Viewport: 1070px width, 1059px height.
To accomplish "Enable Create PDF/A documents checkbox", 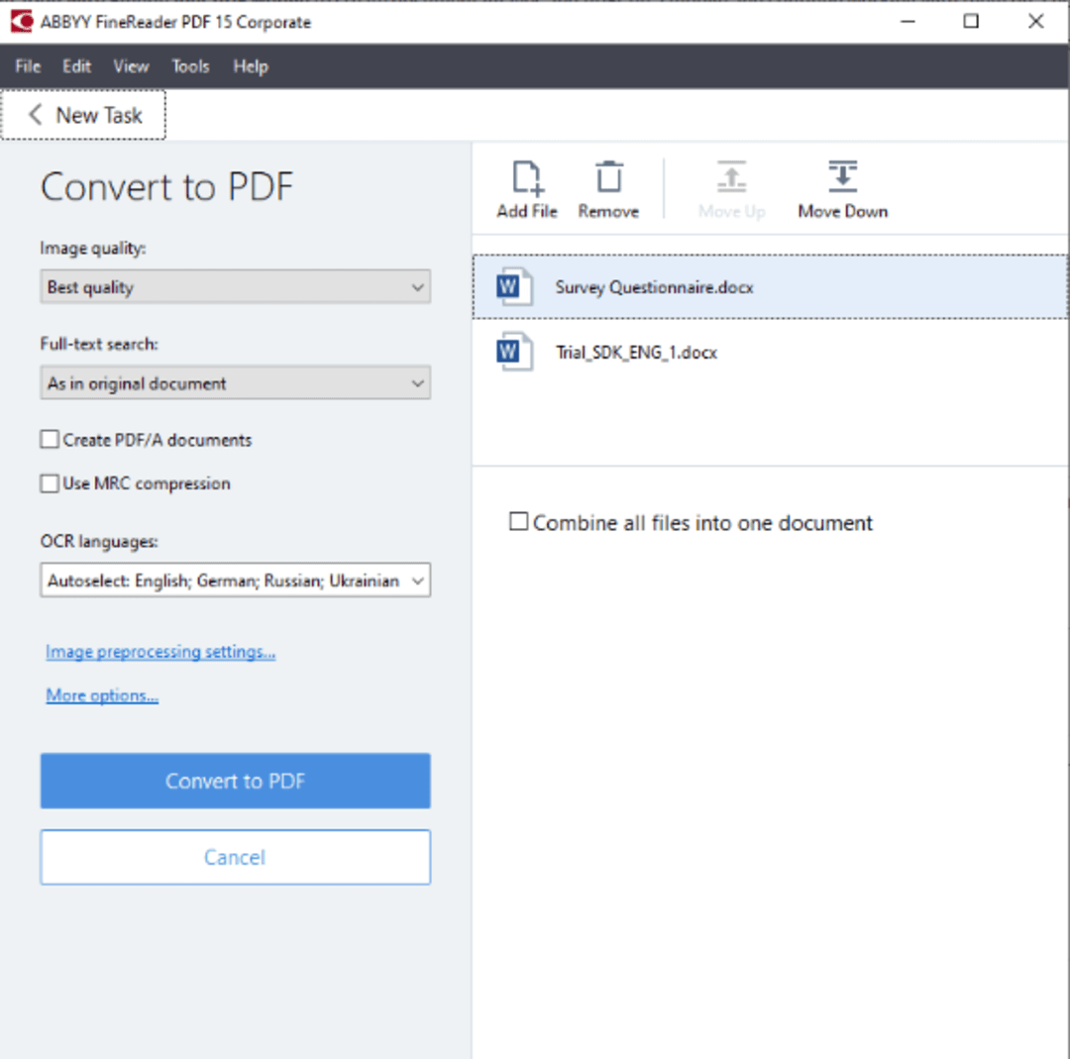I will click(50, 440).
